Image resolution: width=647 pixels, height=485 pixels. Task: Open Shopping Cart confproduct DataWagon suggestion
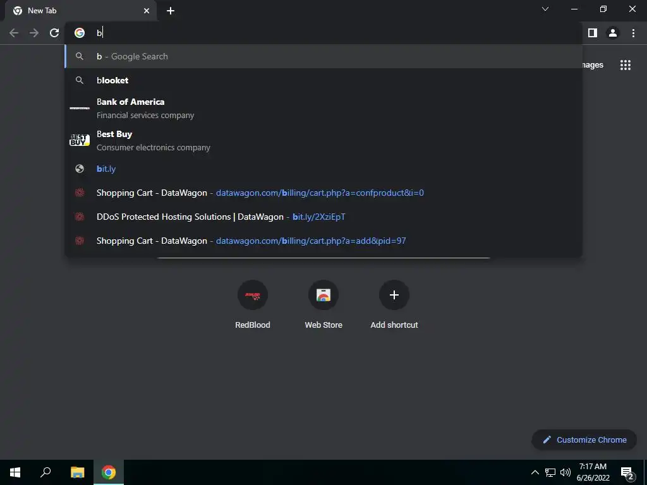(324, 193)
